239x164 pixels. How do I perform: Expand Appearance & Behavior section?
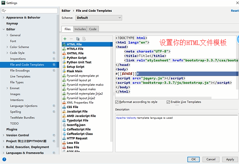(x=3, y=18)
